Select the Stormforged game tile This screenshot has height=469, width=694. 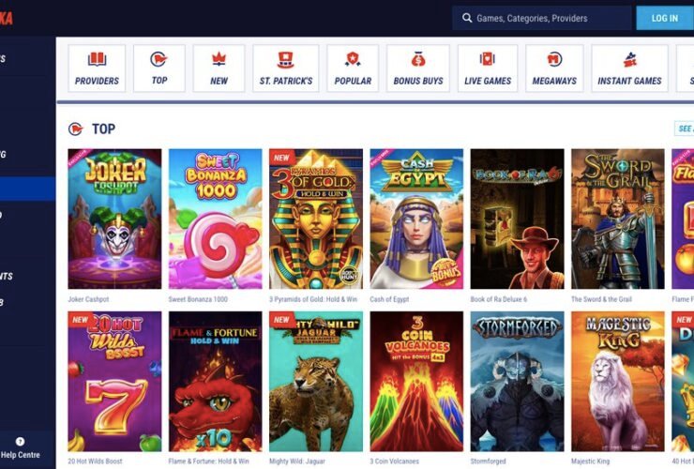click(517, 382)
